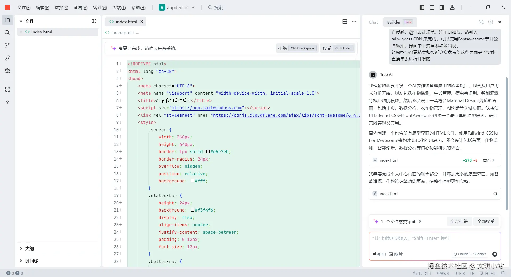This screenshot has height=277, width=511.
Task: Open the search sidebar icon
Action: pyautogui.click(x=7, y=33)
